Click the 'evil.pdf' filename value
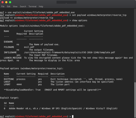Screen dimensions: 136x118 coord(29,47)
